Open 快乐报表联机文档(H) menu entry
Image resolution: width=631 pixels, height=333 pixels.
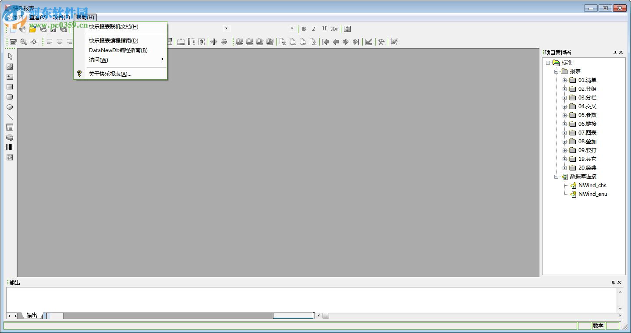click(x=121, y=27)
